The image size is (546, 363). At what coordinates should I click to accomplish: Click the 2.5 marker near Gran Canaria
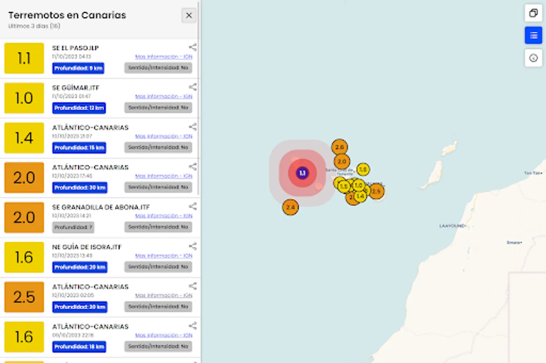click(377, 192)
